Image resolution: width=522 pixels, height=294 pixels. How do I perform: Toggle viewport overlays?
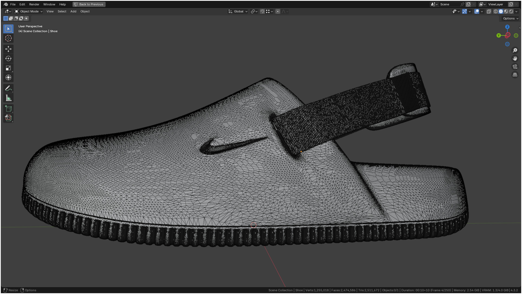pos(477,11)
